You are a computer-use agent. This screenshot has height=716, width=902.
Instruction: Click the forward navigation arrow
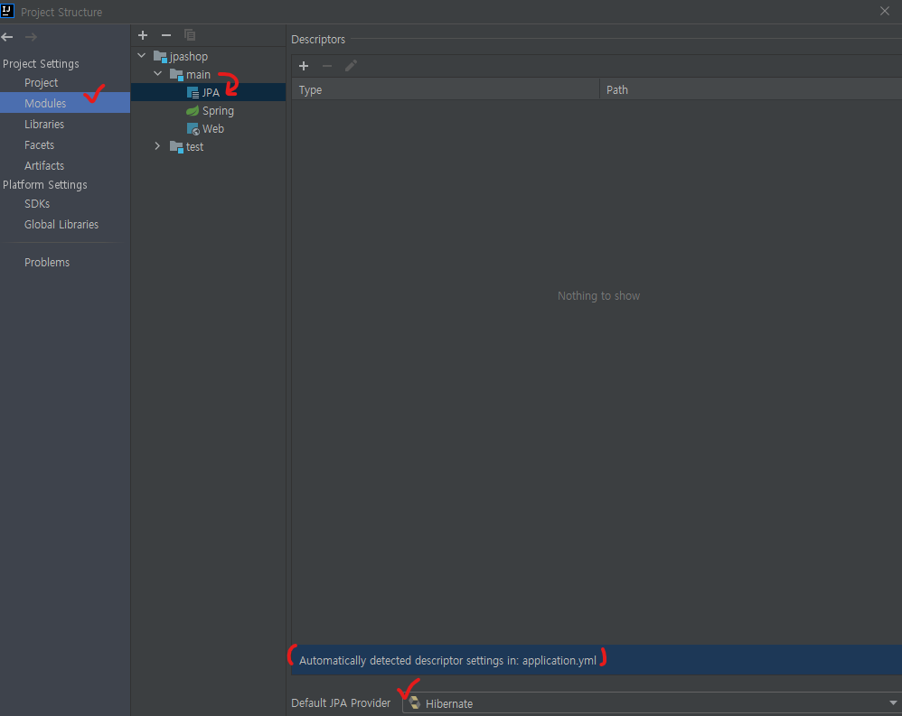click(31, 37)
